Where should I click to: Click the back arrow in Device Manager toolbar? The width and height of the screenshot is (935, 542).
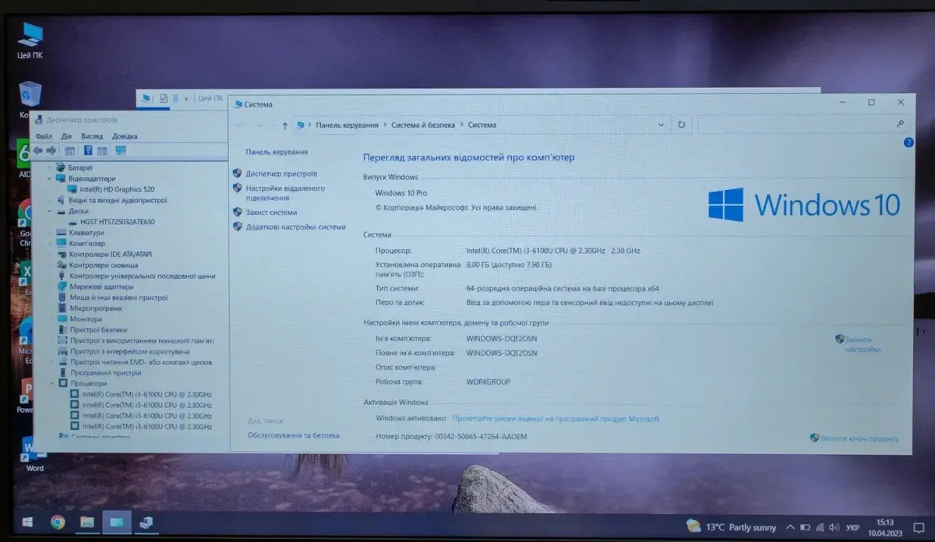[38, 150]
